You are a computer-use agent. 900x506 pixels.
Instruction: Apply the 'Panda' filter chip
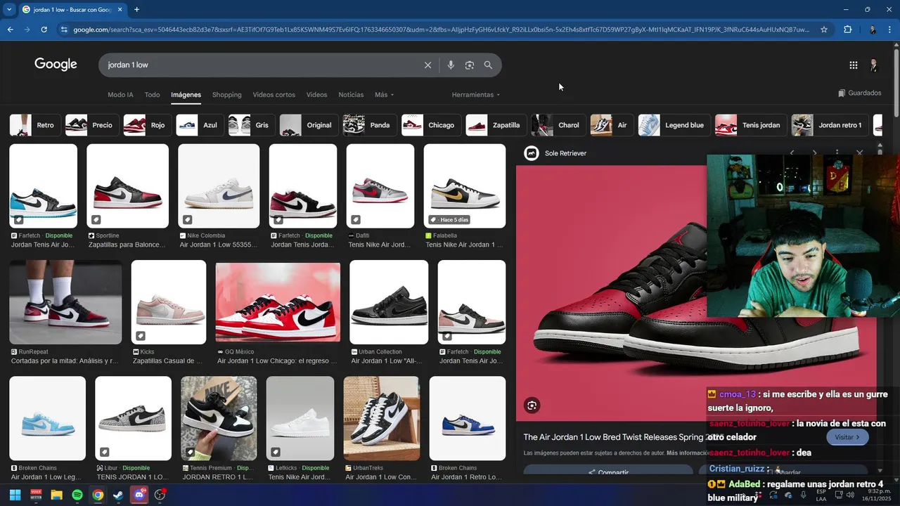369,125
